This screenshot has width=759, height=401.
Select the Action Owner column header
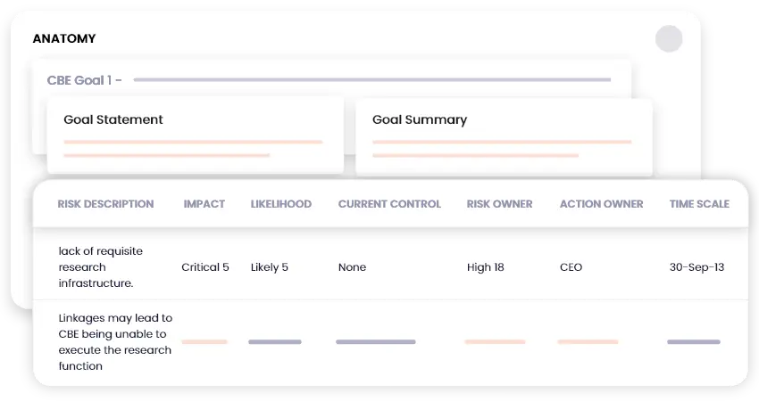pos(601,204)
